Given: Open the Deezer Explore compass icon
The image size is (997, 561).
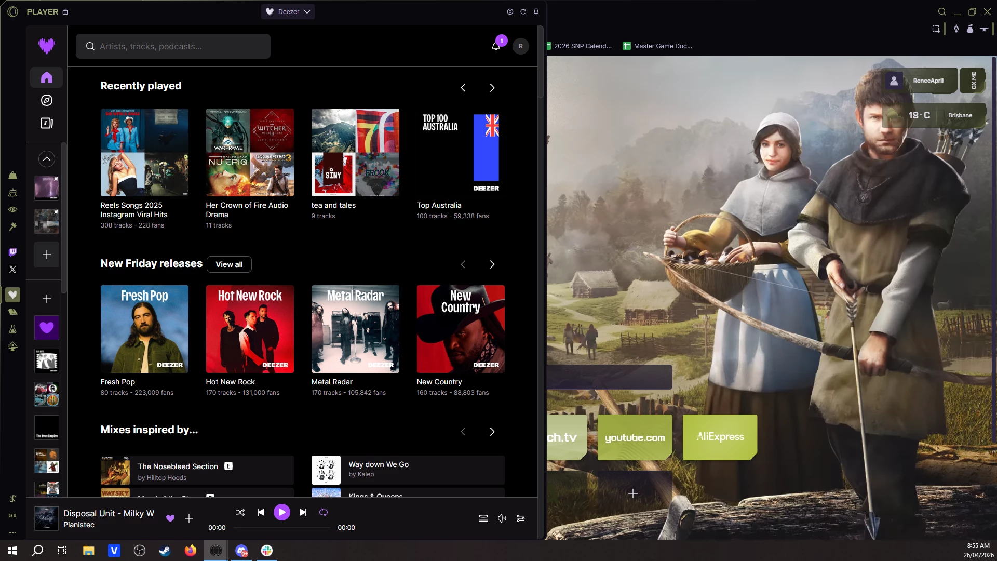Looking at the screenshot, I should [x=47, y=100].
